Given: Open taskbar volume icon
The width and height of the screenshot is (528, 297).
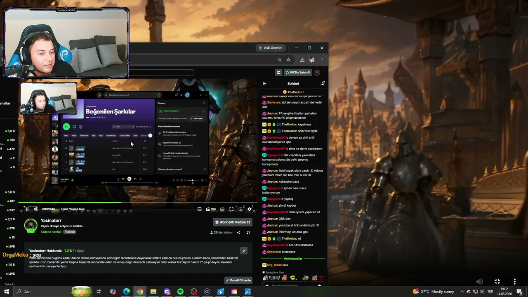Looking at the screenshot, I should pos(482,292).
